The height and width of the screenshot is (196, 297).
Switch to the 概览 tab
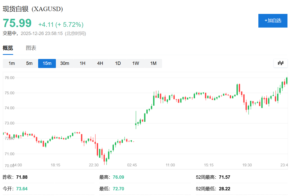click(8, 48)
